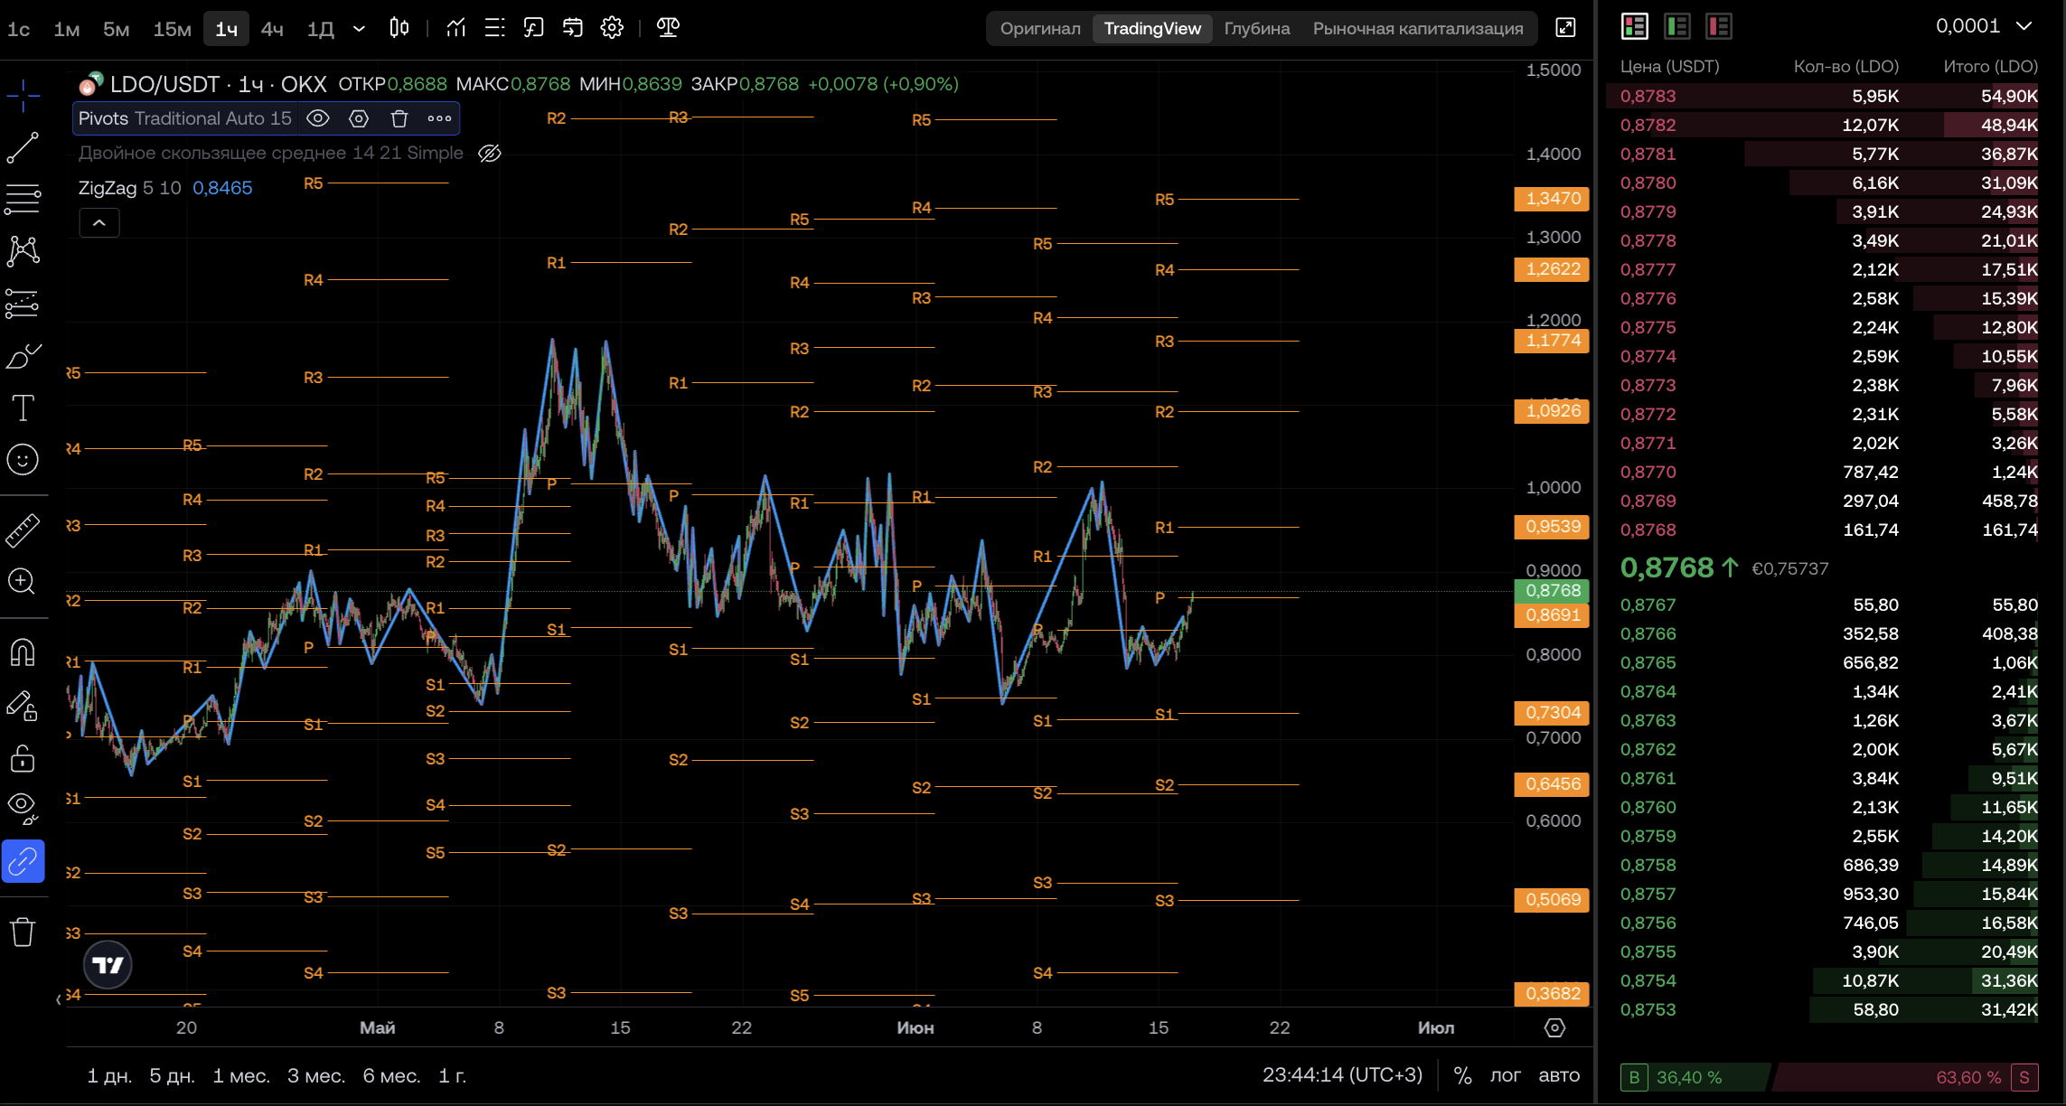Set the range to 3 мес.
Image resolution: width=2066 pixels, height=1106 pixels.
(316, 1075)
